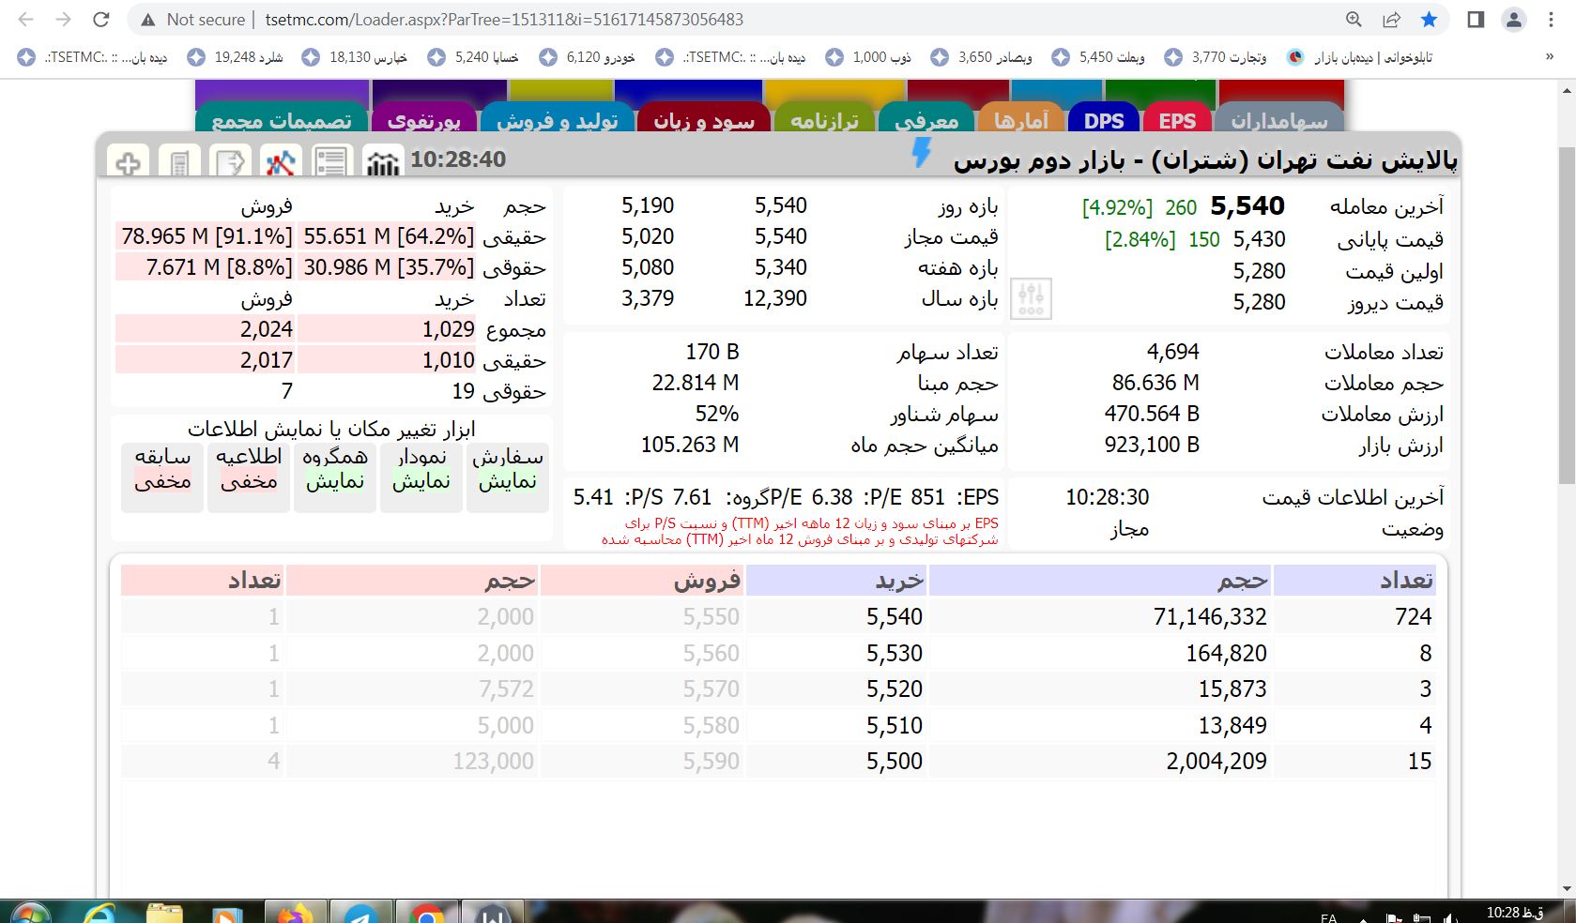Click the ارزش بازار label

pyautogui.click(x=1400, y=446)
